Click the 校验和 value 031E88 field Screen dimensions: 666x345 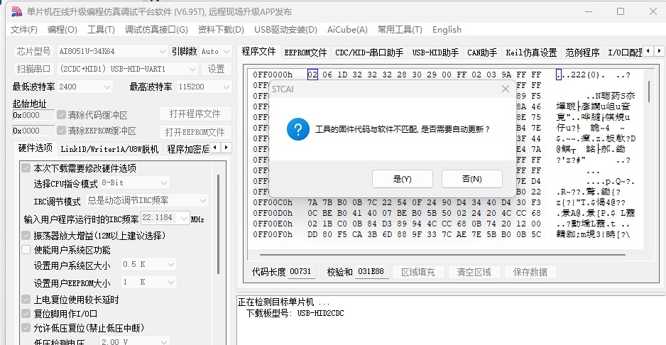[x=371, y=272]
